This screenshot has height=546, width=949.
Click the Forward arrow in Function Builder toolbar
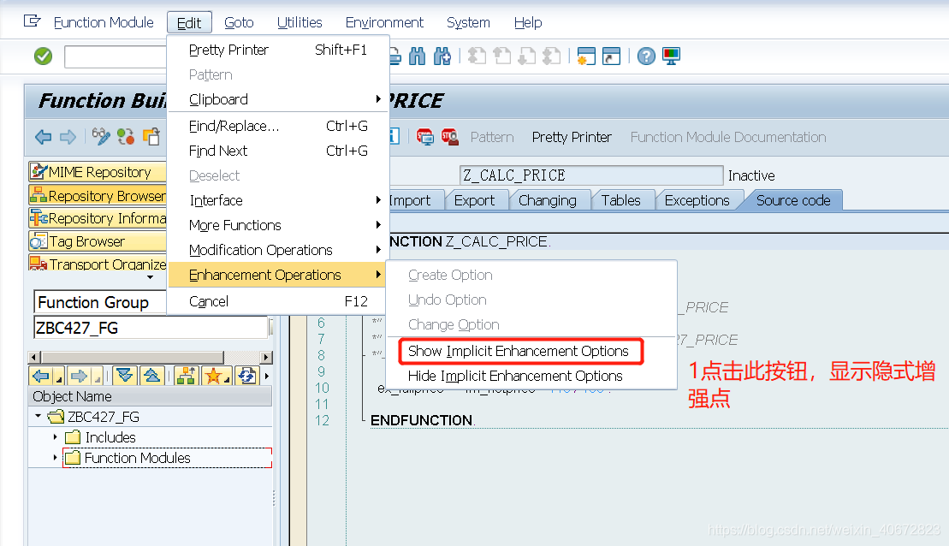pos(68,137)
